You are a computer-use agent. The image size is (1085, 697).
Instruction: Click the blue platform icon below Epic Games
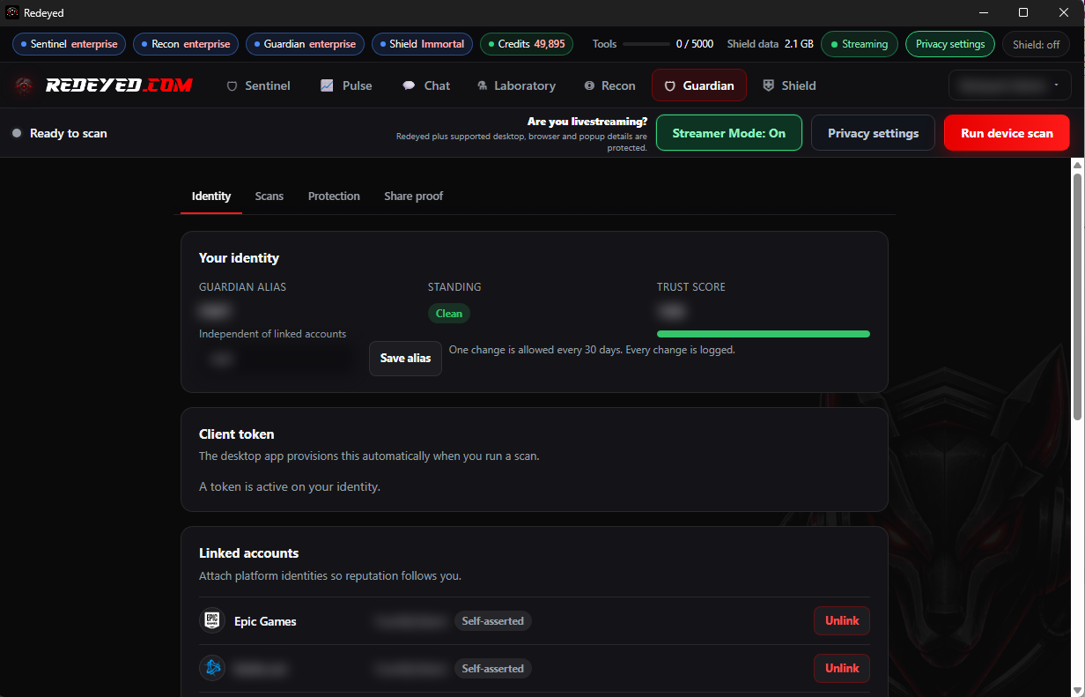tap(212, 668)
